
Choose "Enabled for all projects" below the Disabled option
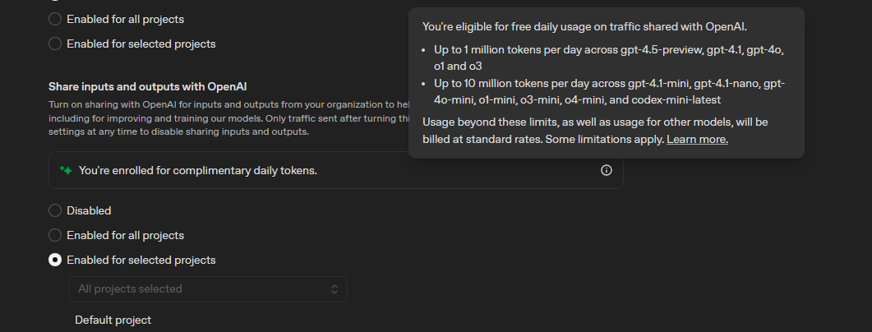coord(55,235)
